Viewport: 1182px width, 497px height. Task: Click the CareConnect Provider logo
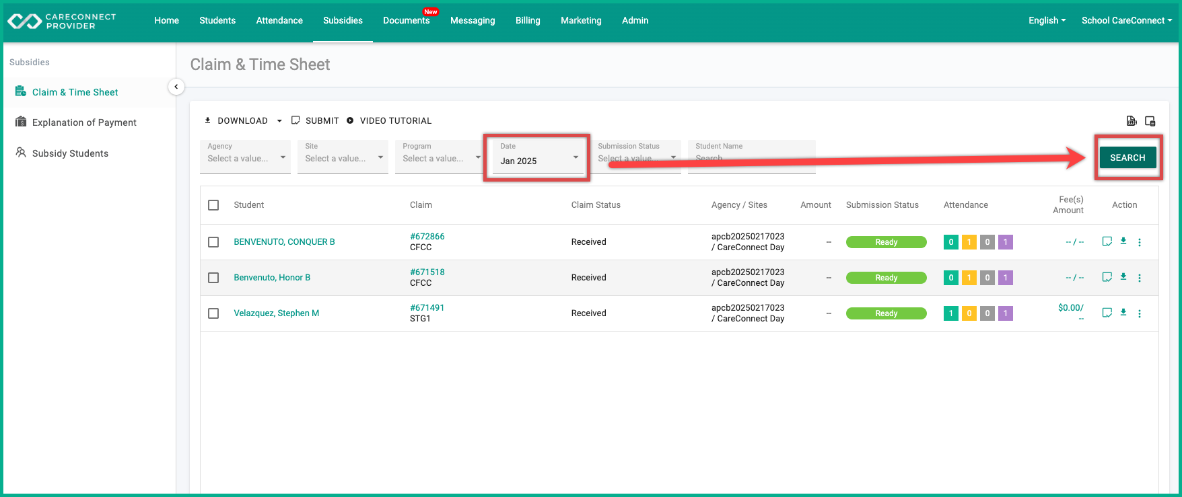coord(61,21)
